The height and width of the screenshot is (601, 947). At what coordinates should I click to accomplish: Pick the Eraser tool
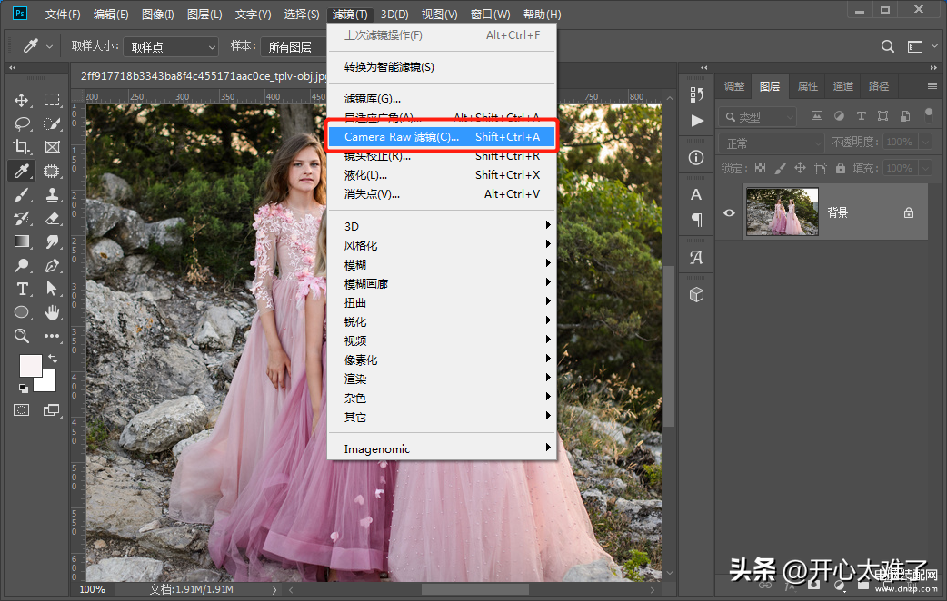click(52, 218)
